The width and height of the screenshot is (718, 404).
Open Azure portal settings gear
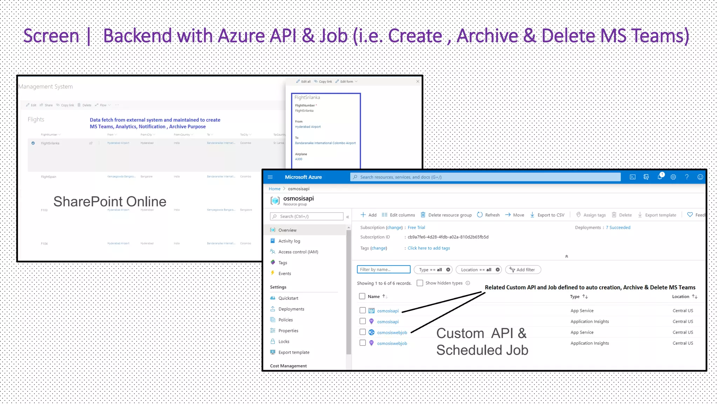click(673, 177)
